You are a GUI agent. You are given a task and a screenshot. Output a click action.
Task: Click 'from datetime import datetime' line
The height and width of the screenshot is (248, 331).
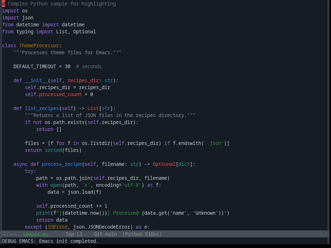tap(43, 25)
